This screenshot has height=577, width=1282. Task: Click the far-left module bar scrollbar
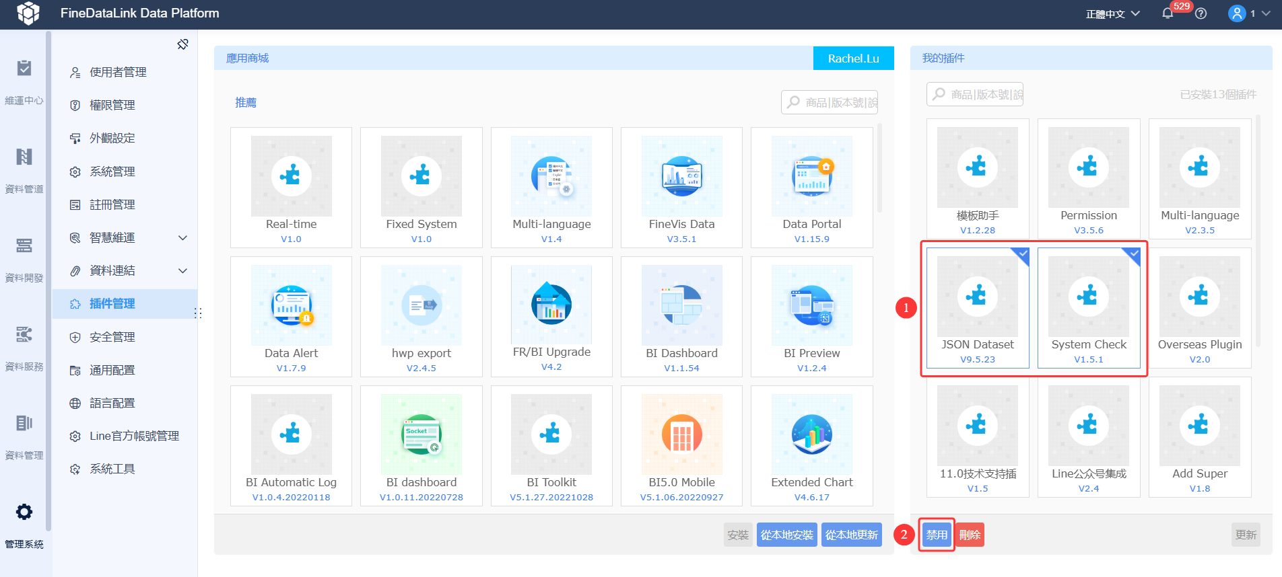pos(48,281)
